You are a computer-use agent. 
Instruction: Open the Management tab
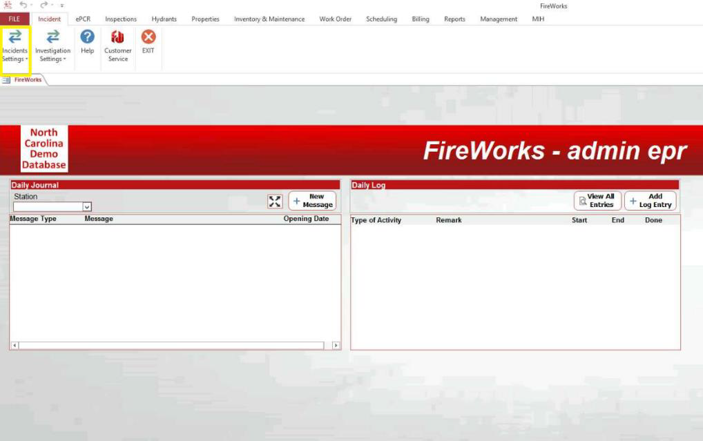[x=499, y=19]
